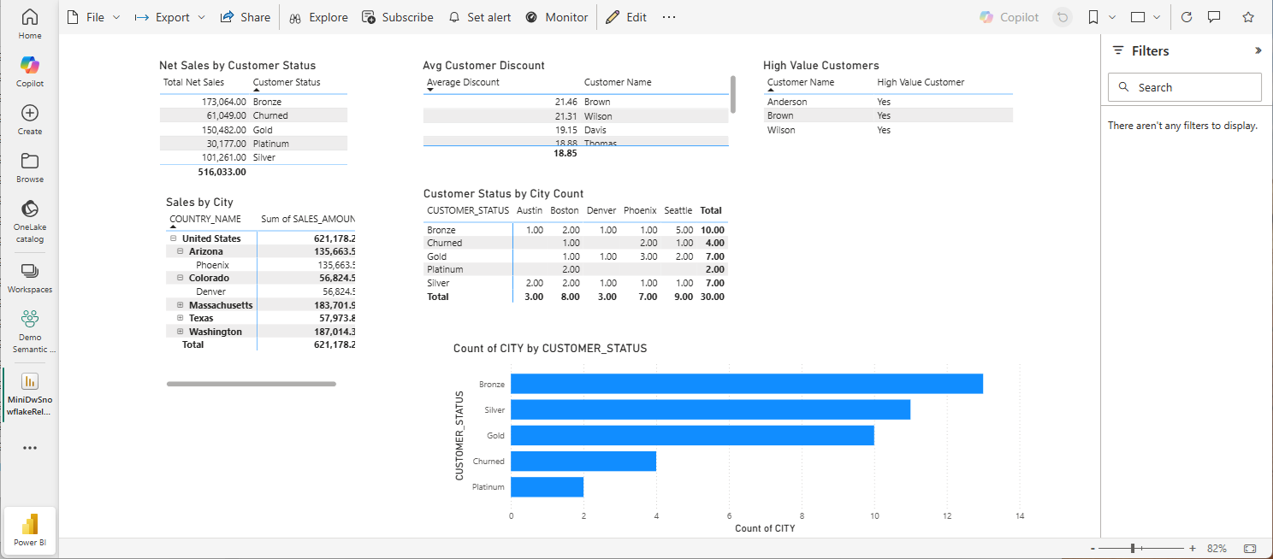
Task: Mark report as favorite with star icon
Action: (1248, 17)
